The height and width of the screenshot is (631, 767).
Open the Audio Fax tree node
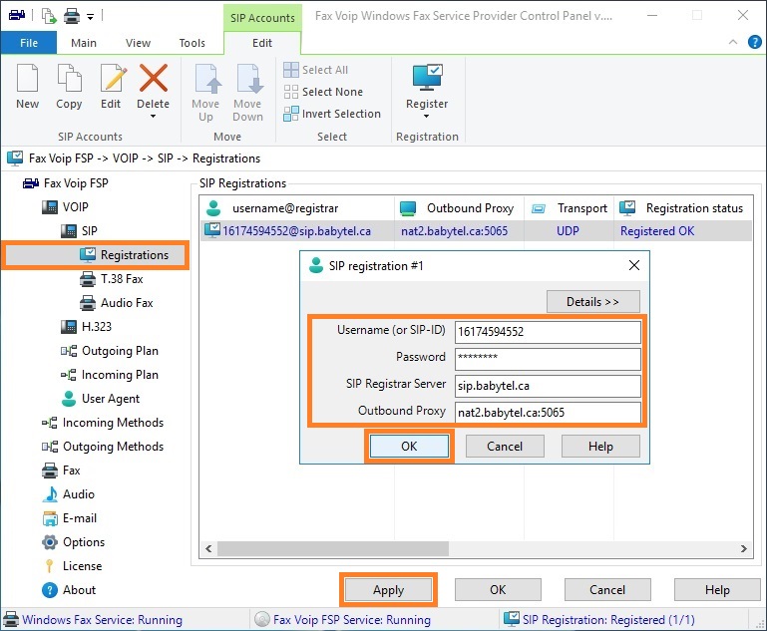(117, 303)
